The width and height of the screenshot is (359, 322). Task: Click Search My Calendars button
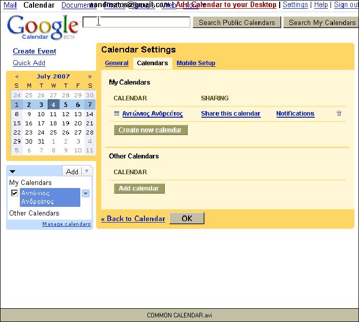(x=321, y=22)
